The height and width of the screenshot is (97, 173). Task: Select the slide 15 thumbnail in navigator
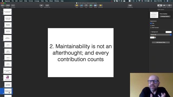8,85
